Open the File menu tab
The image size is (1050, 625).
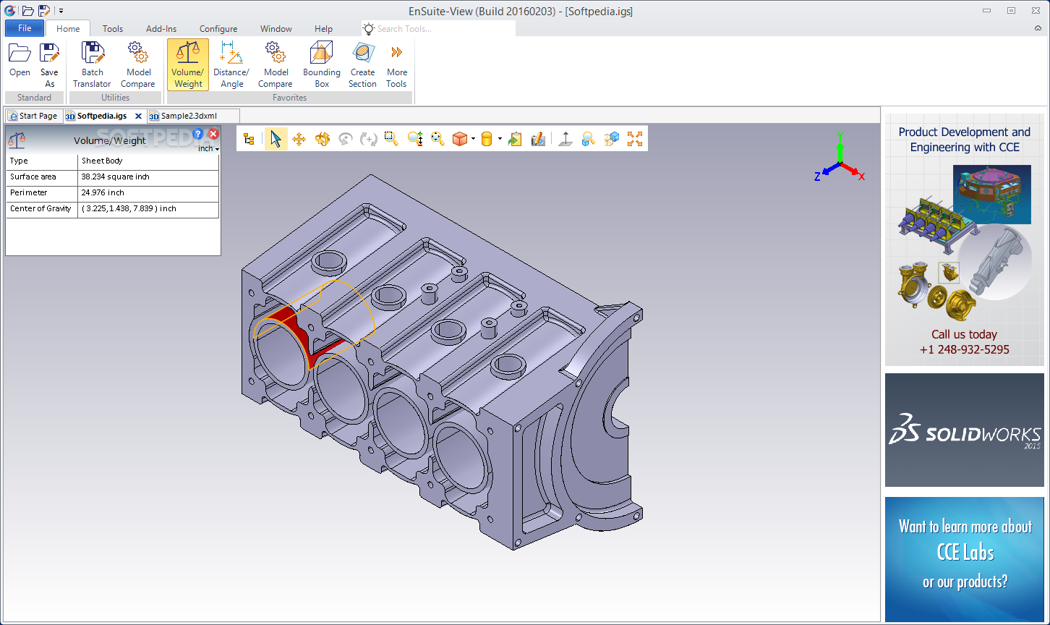coord(25,28)
